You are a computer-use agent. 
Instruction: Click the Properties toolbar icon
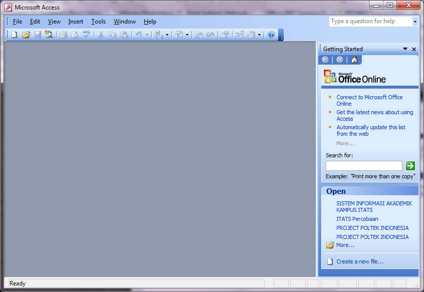[x=225, y=35]
